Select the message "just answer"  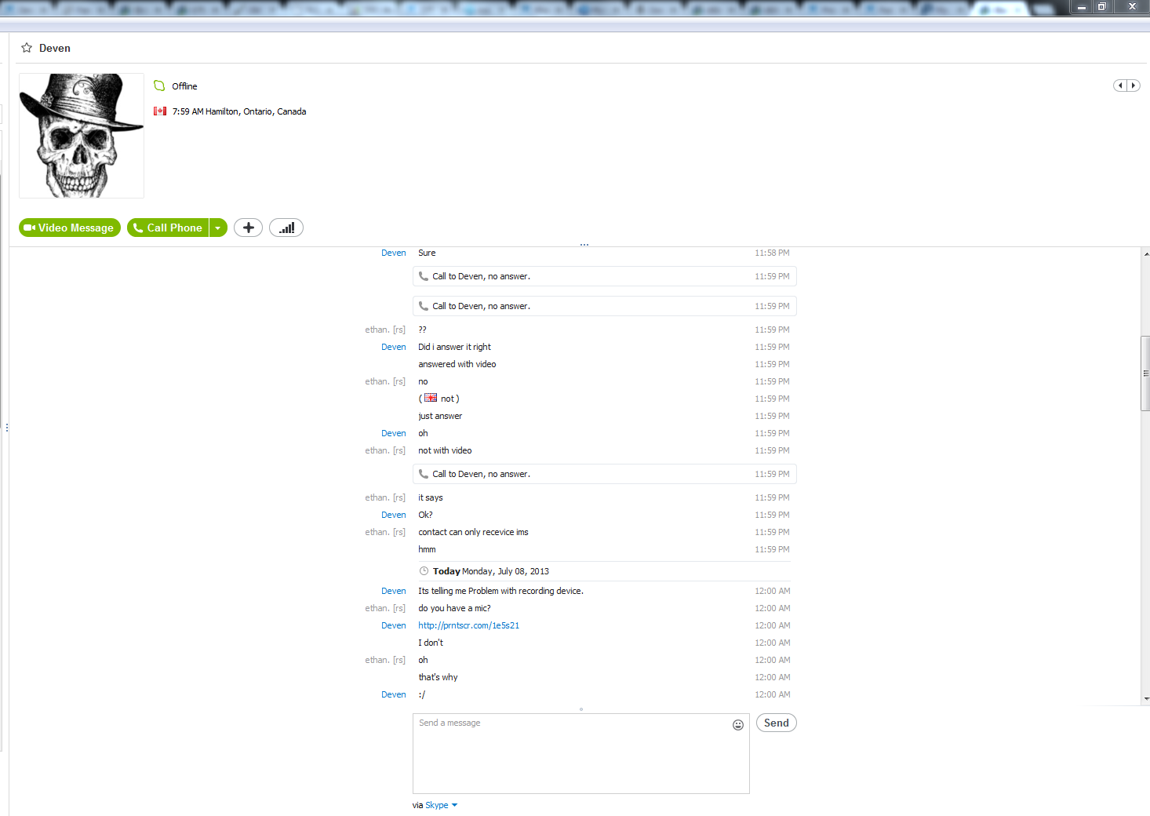point(440,416)
